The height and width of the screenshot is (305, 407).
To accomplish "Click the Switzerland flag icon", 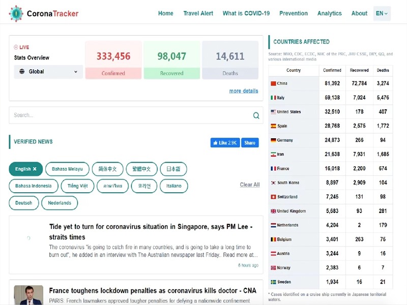I will [273, 197].
